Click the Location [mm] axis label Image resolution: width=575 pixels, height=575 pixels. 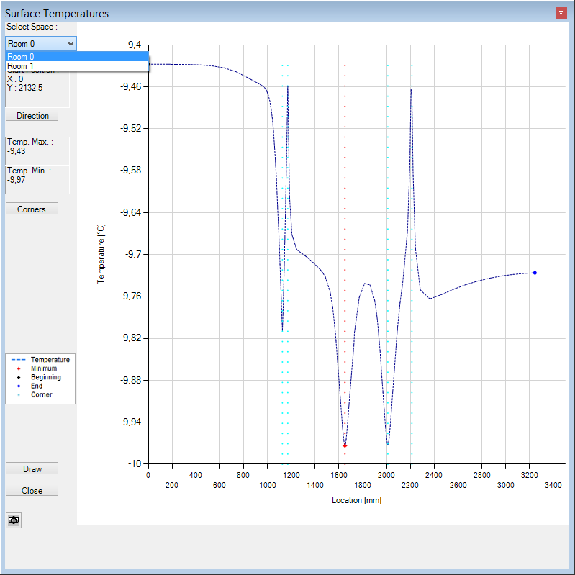[356, 500]
